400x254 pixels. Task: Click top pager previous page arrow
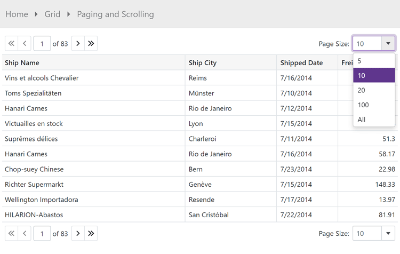(x=25, y=44)
